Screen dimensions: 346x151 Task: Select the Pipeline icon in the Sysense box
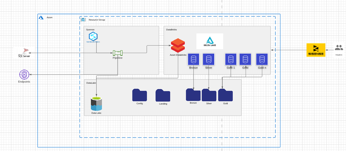(118, 53)
